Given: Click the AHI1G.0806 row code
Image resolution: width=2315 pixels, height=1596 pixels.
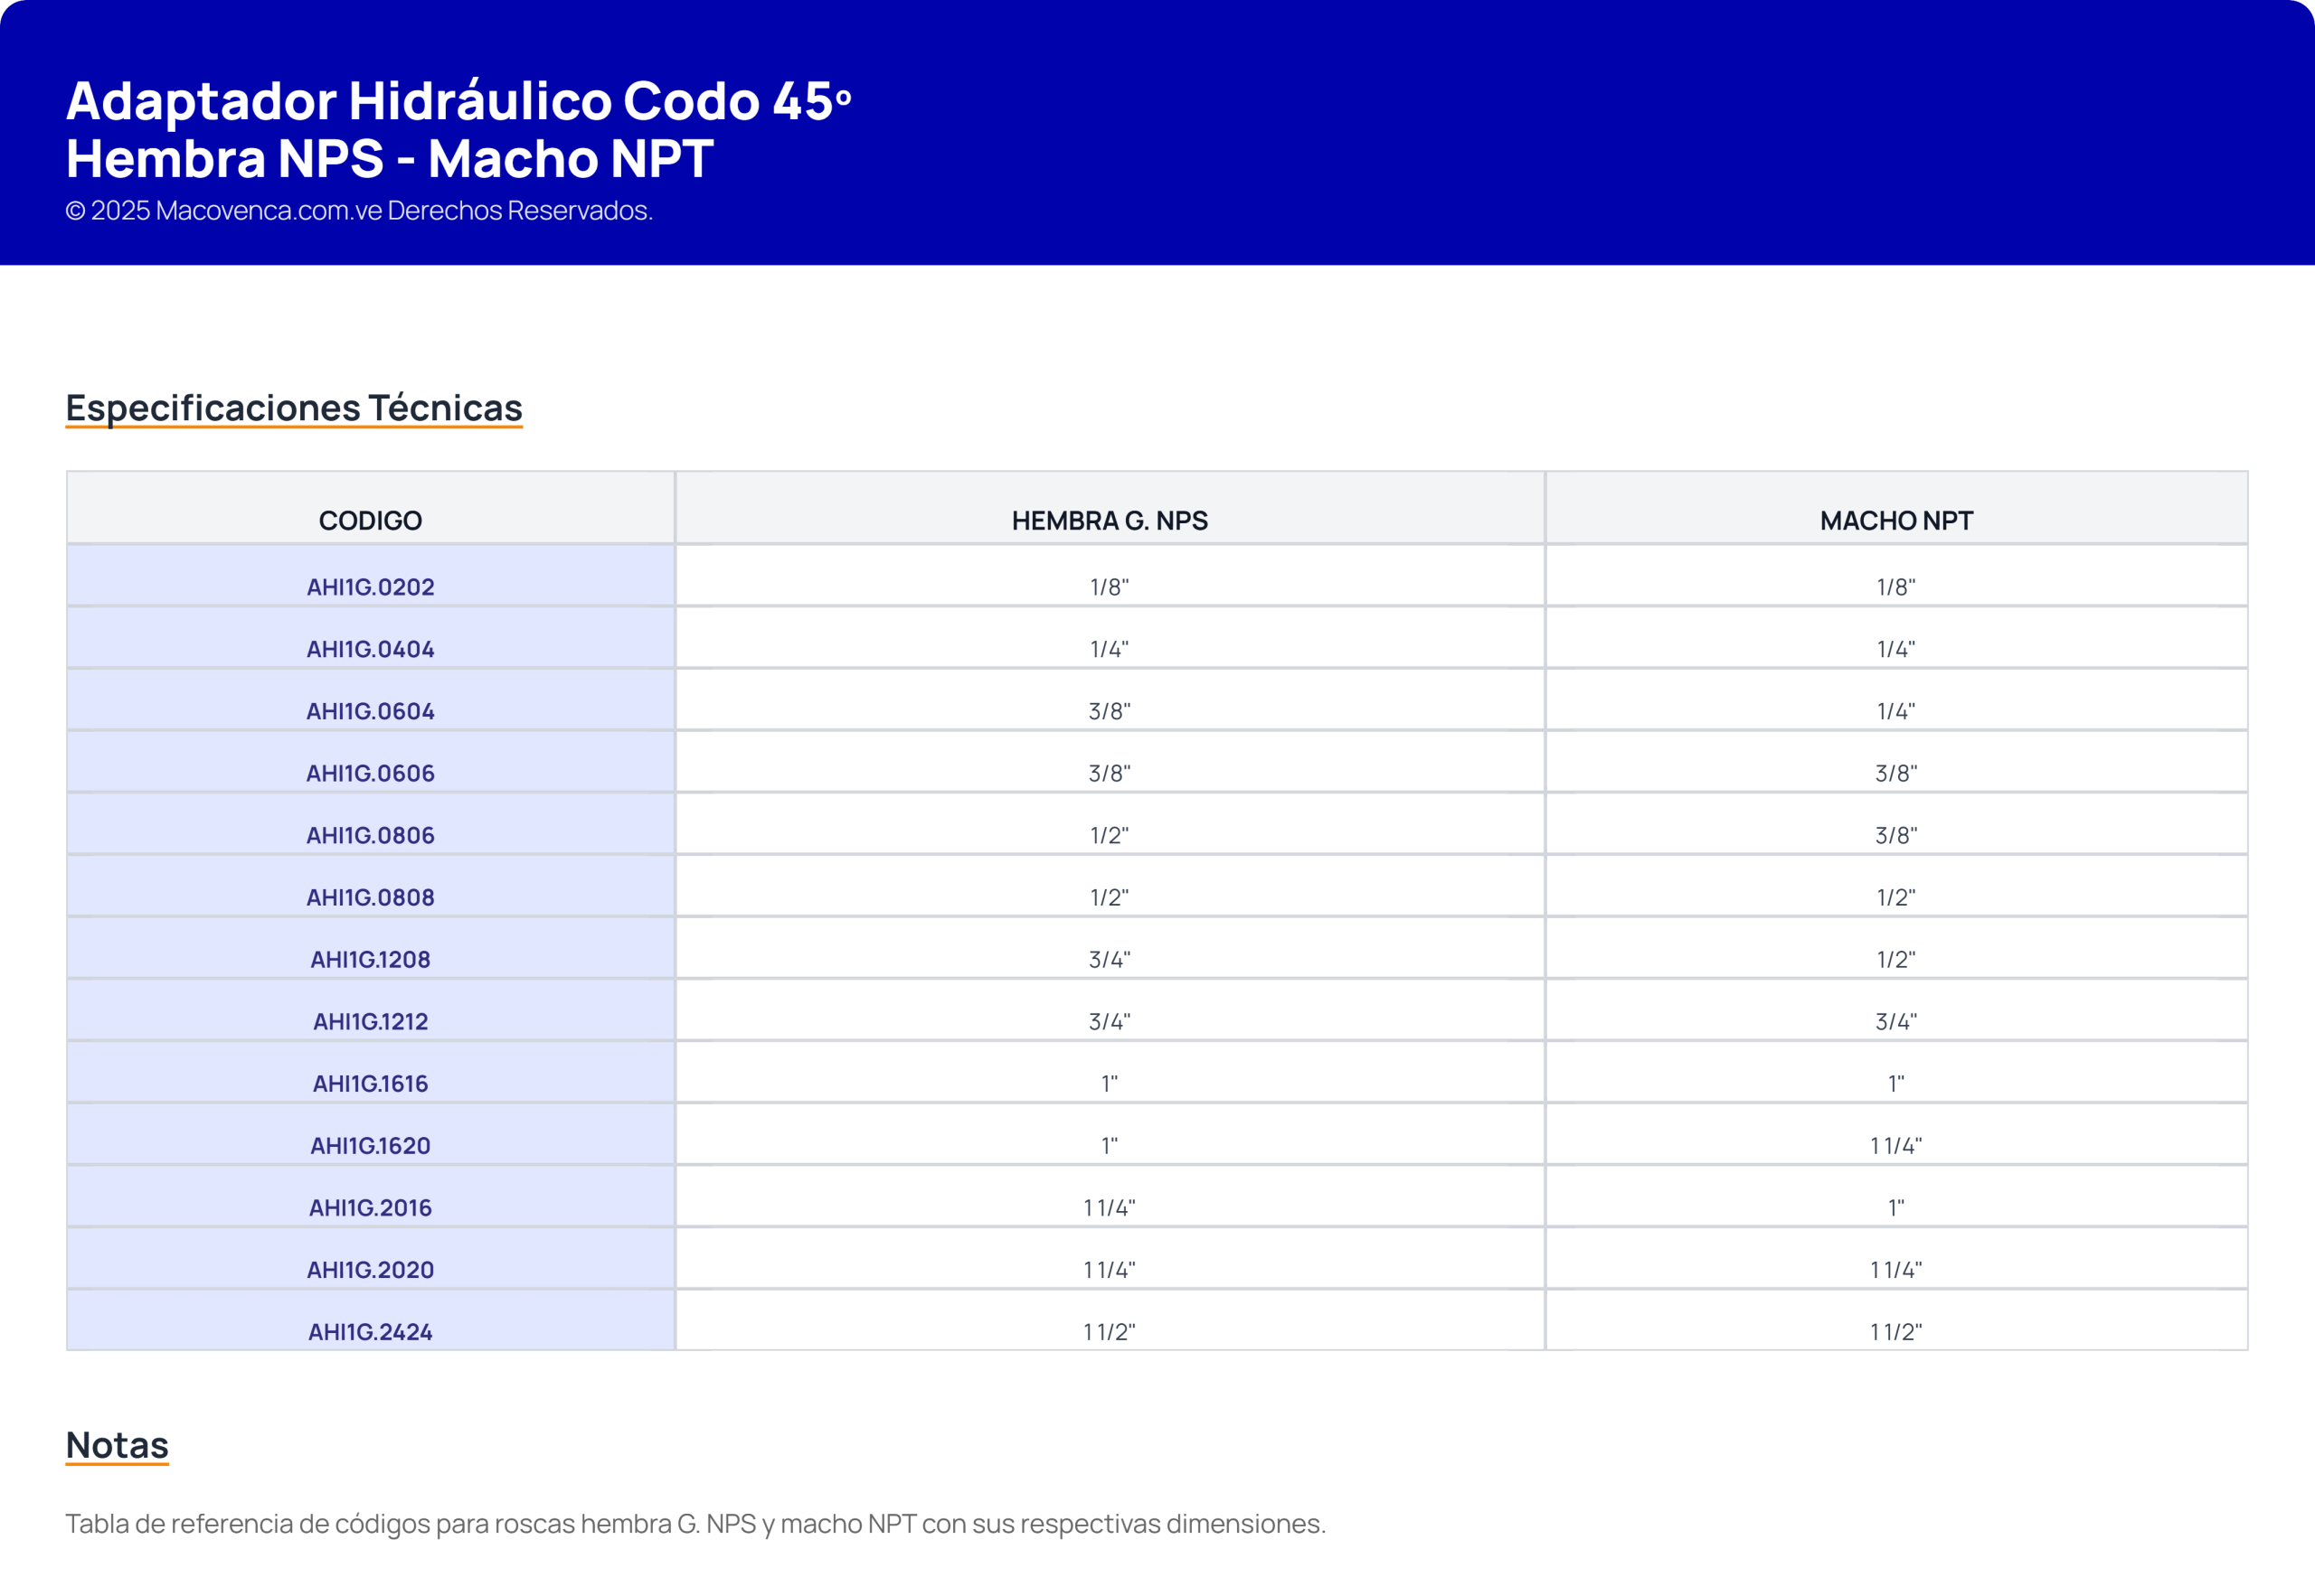Looking at the screenshot, I should [370, 835].
